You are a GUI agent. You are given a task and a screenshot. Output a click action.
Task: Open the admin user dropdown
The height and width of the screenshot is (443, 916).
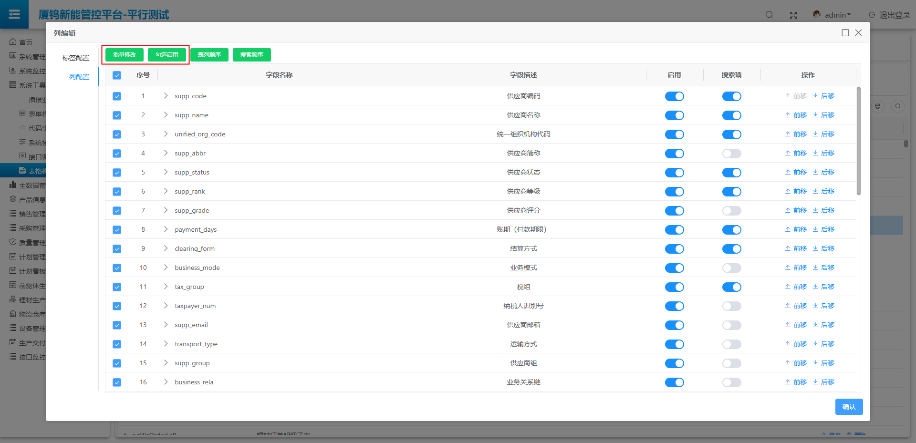(833, 15)
